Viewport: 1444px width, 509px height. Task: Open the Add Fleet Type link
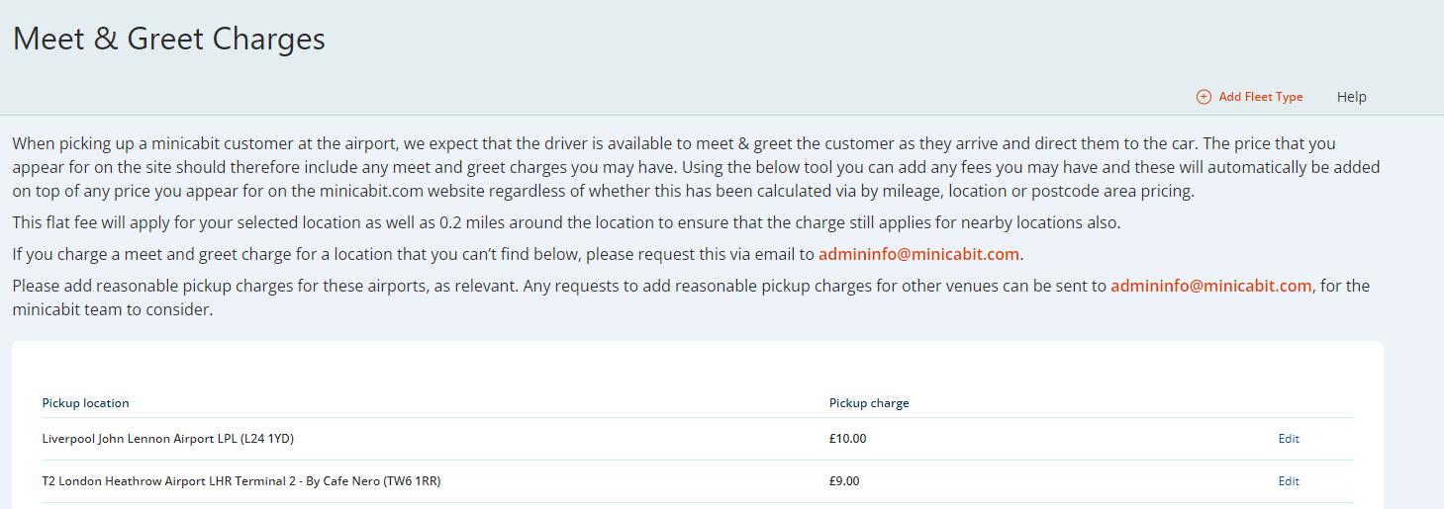1260,97
